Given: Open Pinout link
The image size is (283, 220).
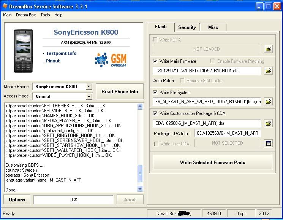Looking at the screenshot, I should click(53, 61).
